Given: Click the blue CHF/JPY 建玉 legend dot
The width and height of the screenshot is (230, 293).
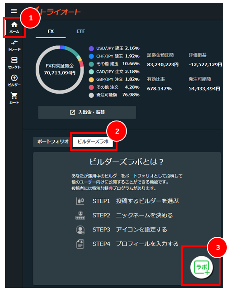Looking at the screenshot, I should pos(91,56).
